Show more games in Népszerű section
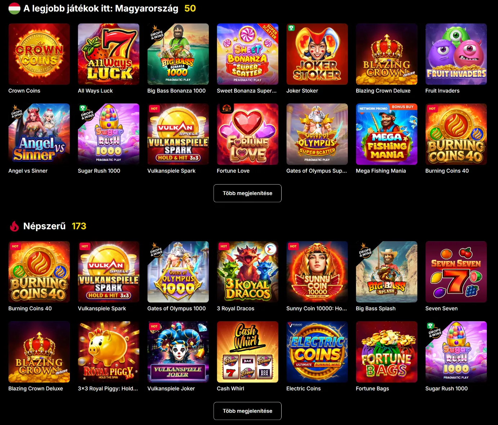The image size is (498, 425). pos(247,411)
